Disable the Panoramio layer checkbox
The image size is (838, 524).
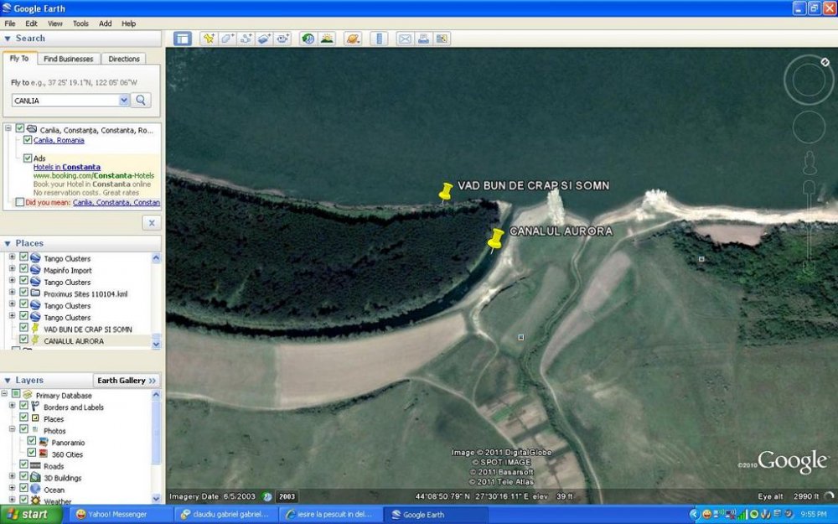pyautogui.click(x=32, y=442)
